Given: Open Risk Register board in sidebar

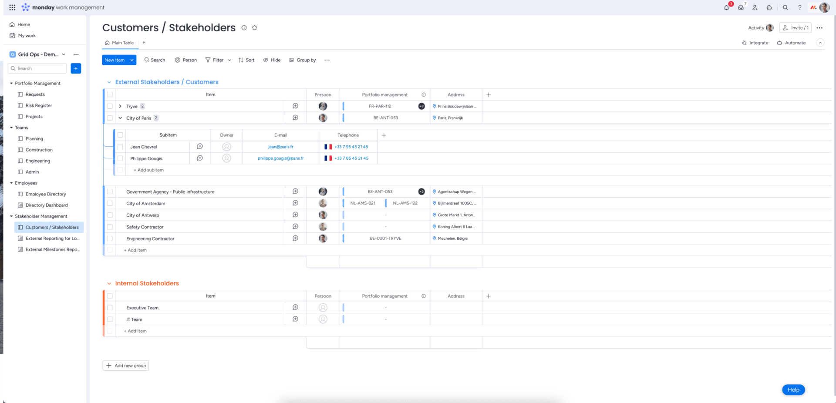Looking at the screenshot, I should point(39,105).
